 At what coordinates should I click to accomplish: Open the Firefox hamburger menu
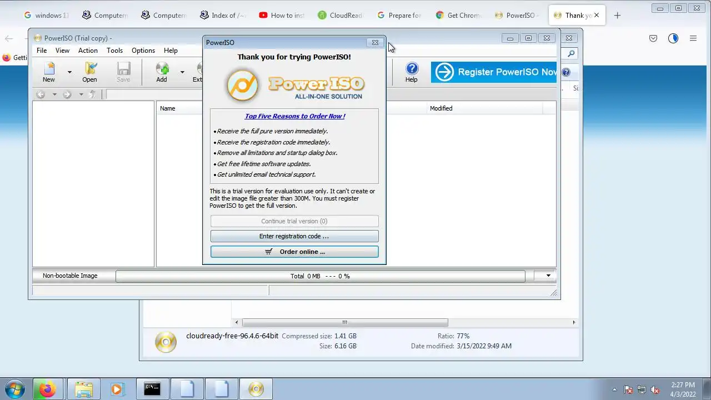click(693, 38)
